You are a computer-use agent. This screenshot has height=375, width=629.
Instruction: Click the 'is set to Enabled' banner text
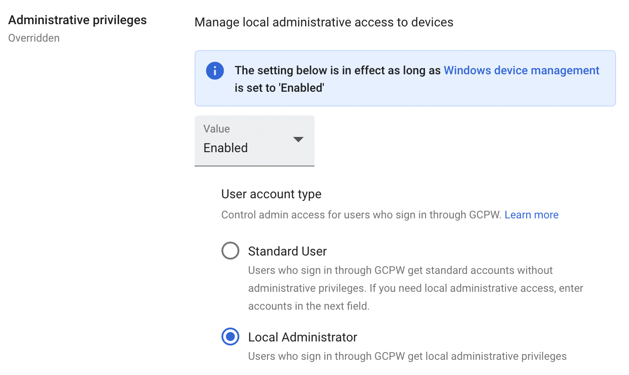[280, 88]
